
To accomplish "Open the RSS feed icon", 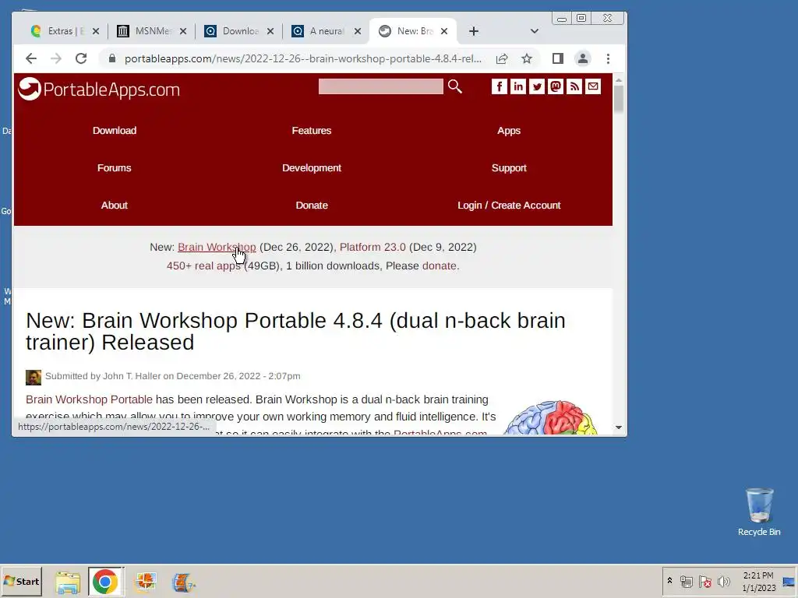I will [574, 86].
